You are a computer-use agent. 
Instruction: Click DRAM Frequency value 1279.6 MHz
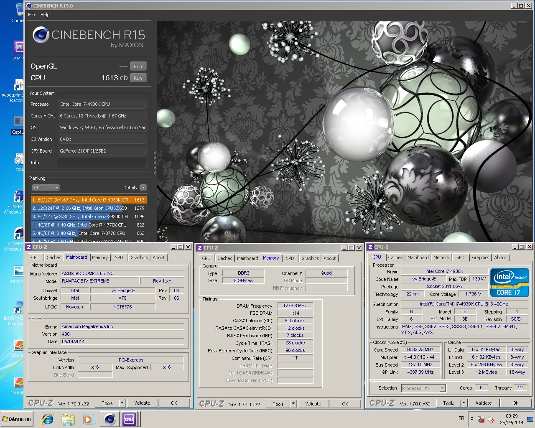tap(295, 306)
